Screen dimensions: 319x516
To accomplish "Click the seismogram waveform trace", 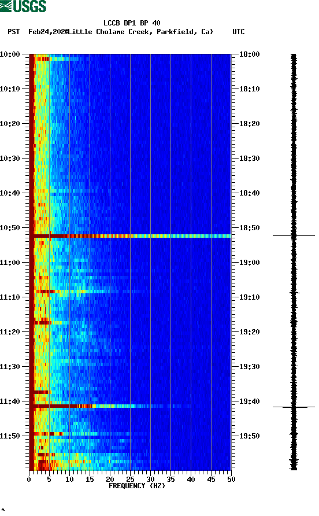I will coord(294,262).
